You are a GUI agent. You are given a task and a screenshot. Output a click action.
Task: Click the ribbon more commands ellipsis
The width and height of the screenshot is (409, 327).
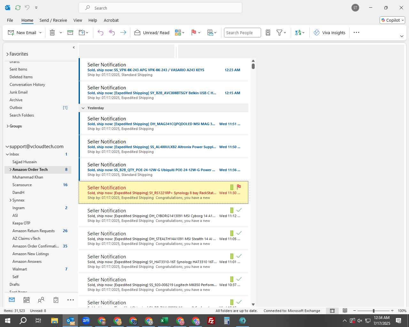(x=357, y=33)
